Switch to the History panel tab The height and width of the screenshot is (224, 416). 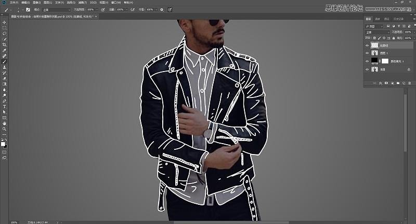[x=398, y=19]
